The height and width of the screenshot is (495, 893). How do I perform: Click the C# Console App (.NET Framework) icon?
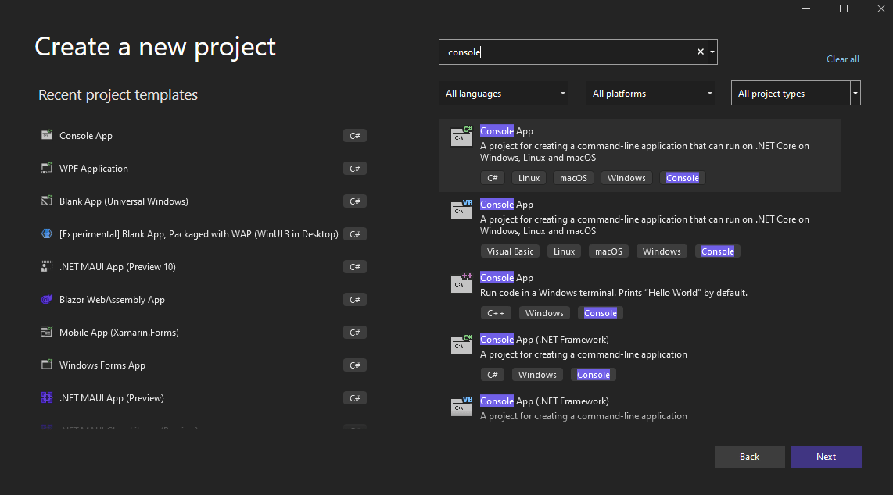[x=461, y=344]
